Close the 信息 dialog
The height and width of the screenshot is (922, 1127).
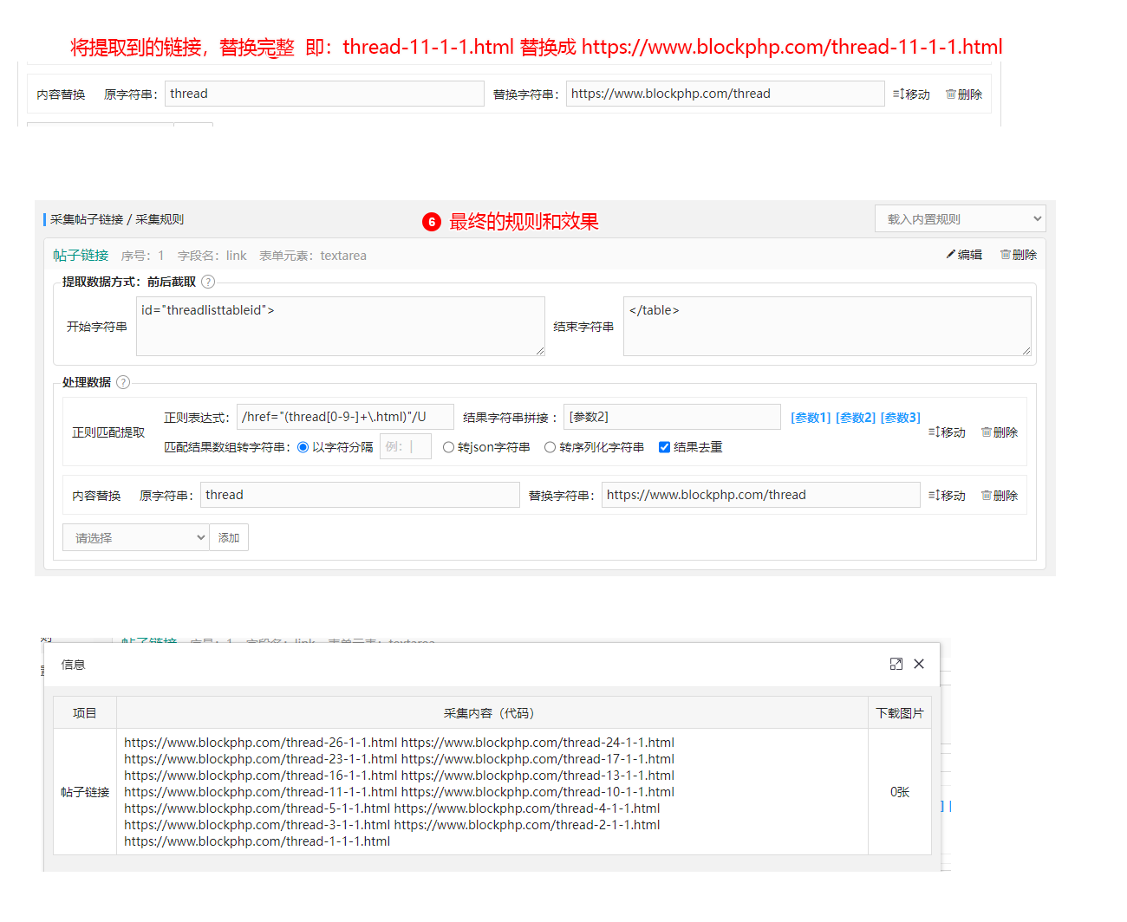coord(919,664)
